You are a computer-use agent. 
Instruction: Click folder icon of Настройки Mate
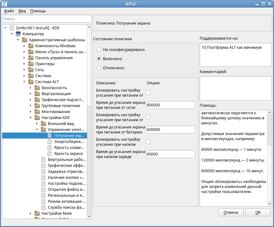[x=37, y=213]
